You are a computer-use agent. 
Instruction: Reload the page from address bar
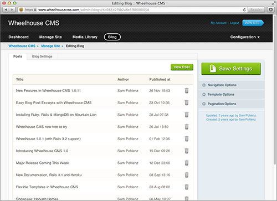click(244, 9)
